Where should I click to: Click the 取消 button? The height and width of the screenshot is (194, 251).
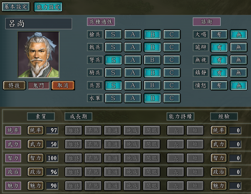63,85
